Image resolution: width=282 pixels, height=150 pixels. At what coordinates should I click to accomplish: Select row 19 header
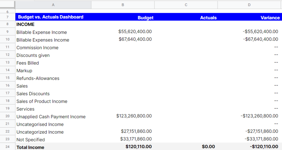click(x=7, y=109)
